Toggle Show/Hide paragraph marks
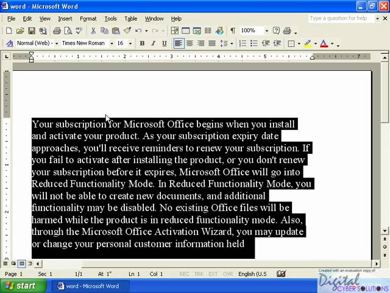Screen dimensions: 390x293 point(233,31)
